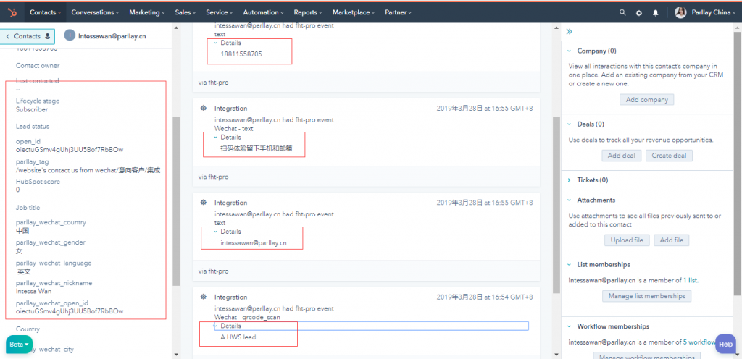The image size is (742, 359).
Task: Click Wechat - qrcode_scan event text
Action: pos(247,317)
